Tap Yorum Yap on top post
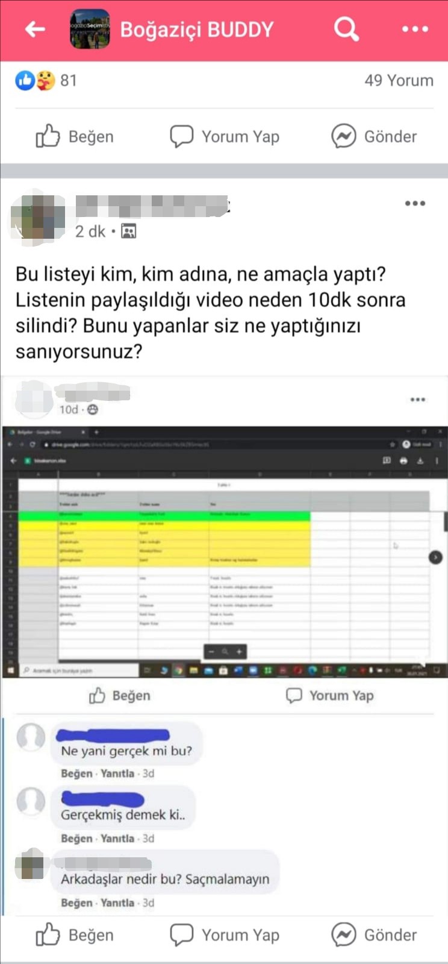Image resolution: width=448 pixels, height=964 pixels. [225, 136]
